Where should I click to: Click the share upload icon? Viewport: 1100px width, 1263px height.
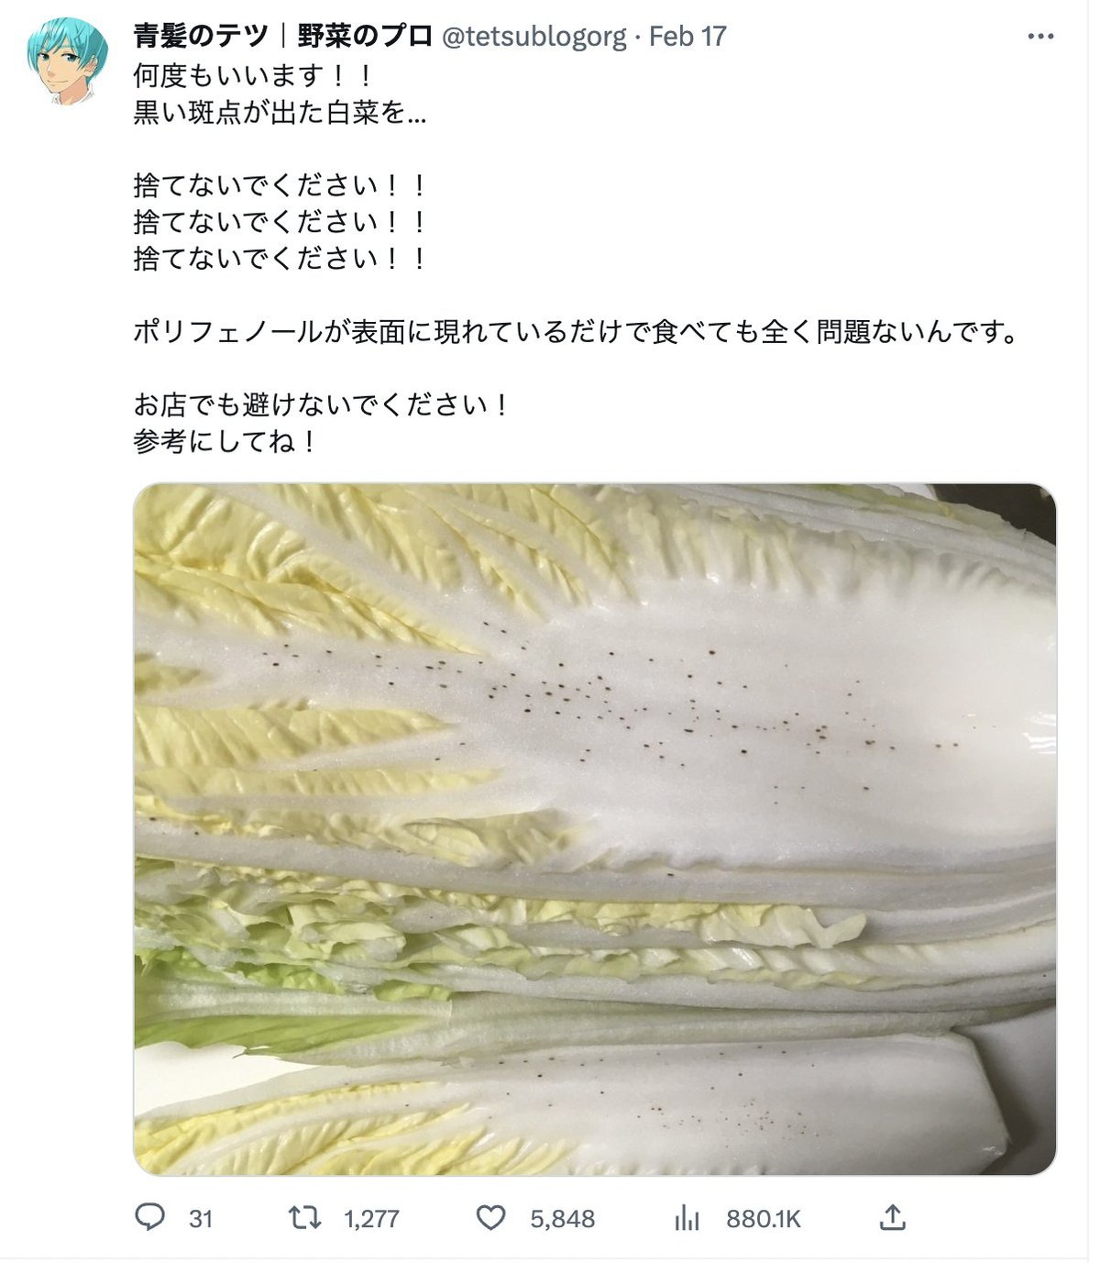pos(893,1217)
